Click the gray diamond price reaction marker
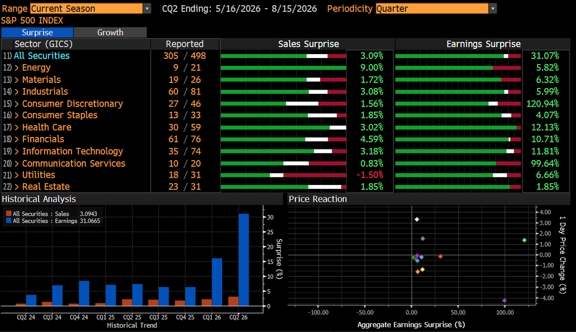Image resolution: width=576 pixels, height=332 pixels. [422, 239]
